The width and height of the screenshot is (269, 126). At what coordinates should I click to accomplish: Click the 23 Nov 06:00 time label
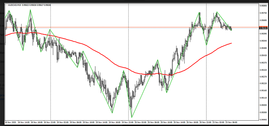(x=232, y=123)
